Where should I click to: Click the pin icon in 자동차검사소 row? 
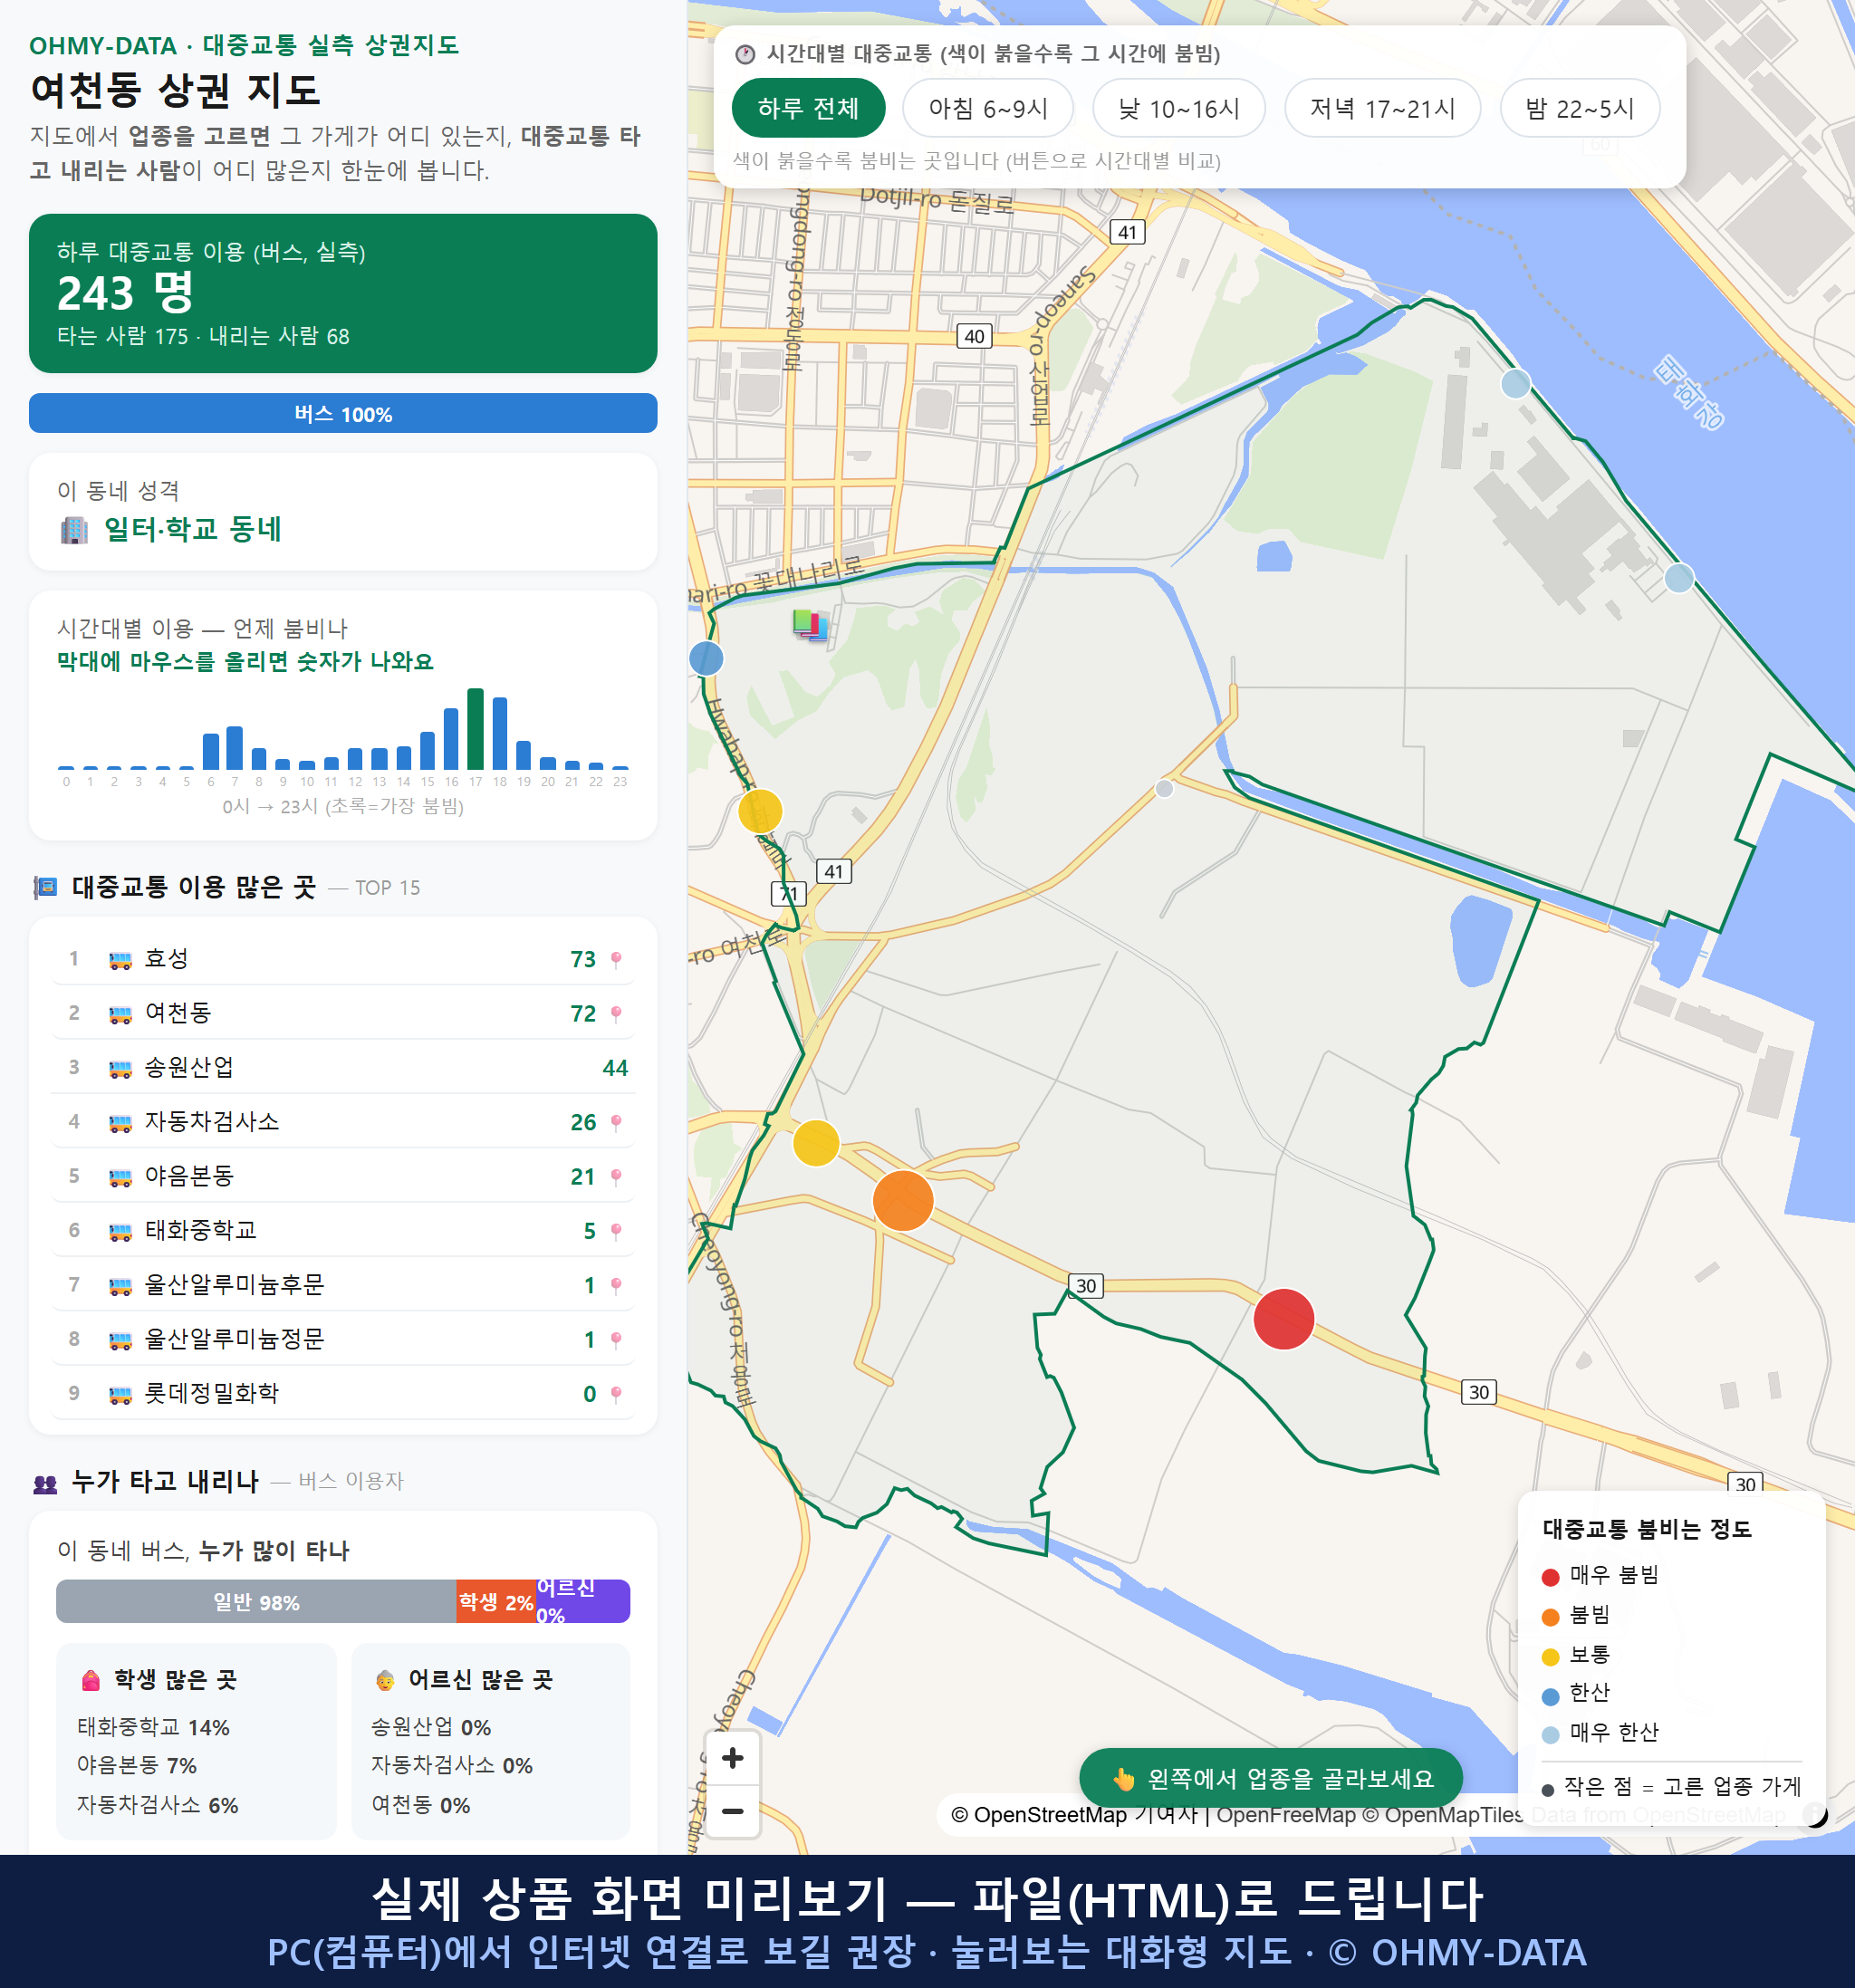616,1123
